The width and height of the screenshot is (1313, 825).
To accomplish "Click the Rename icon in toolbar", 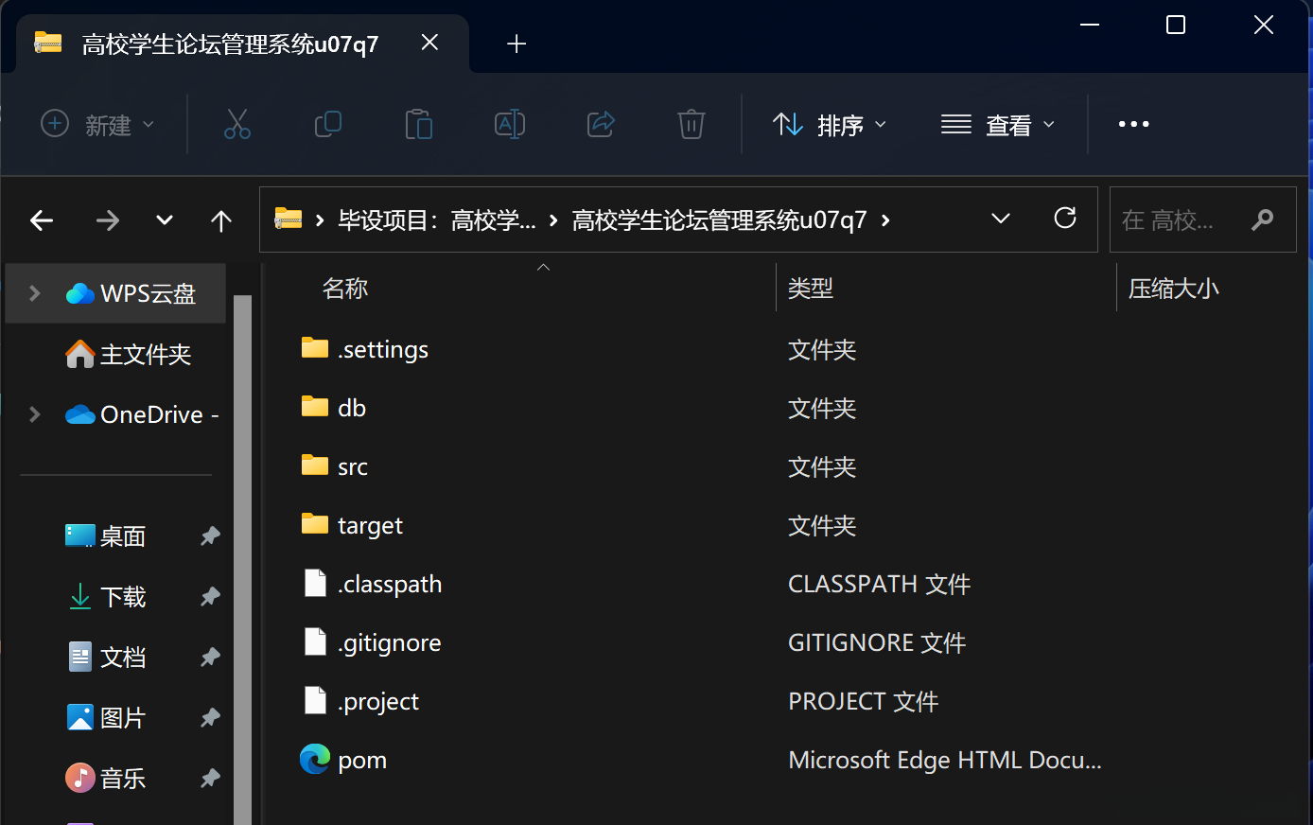I will click(510, 124).
